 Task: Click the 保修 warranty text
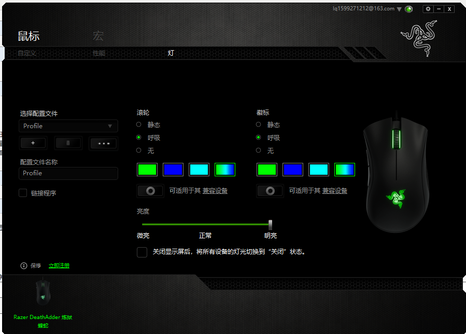(x=36, y=266)
